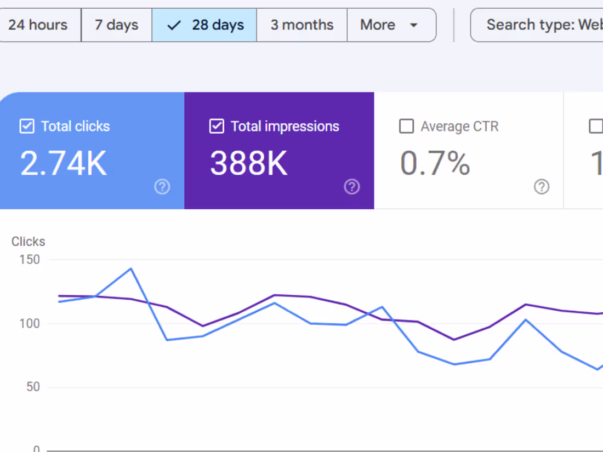603x452 pixels.
Task: Uncheck the Total clicks checkbox
Action: click(26, 126)
